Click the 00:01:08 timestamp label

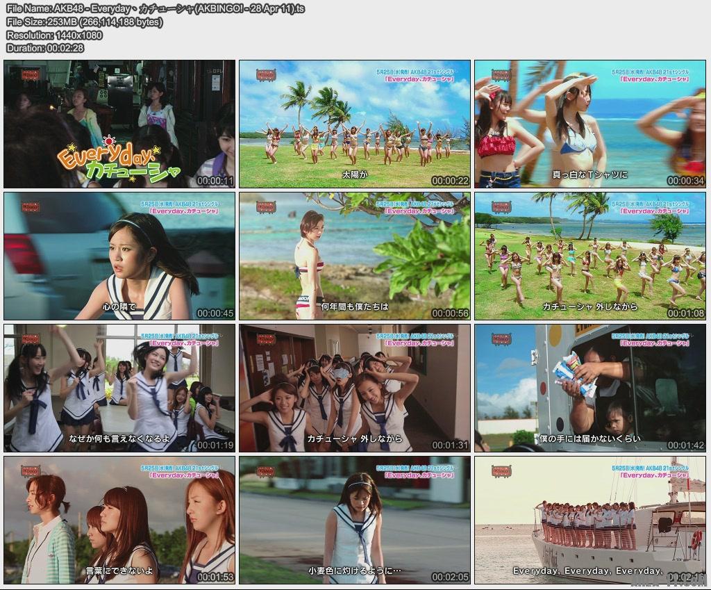pyautogui.click(x=685, y=313)
